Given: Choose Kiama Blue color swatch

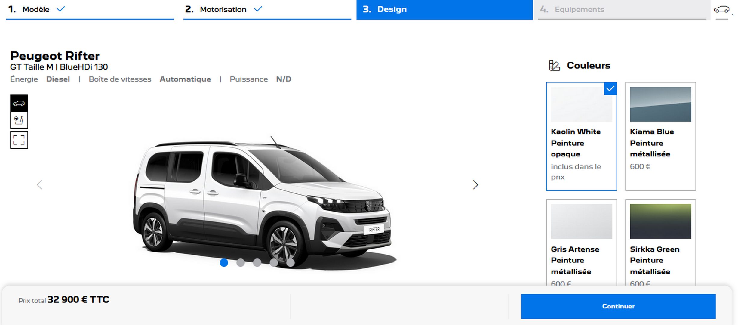Looking at the screenshot, I should tap(660, 104).
